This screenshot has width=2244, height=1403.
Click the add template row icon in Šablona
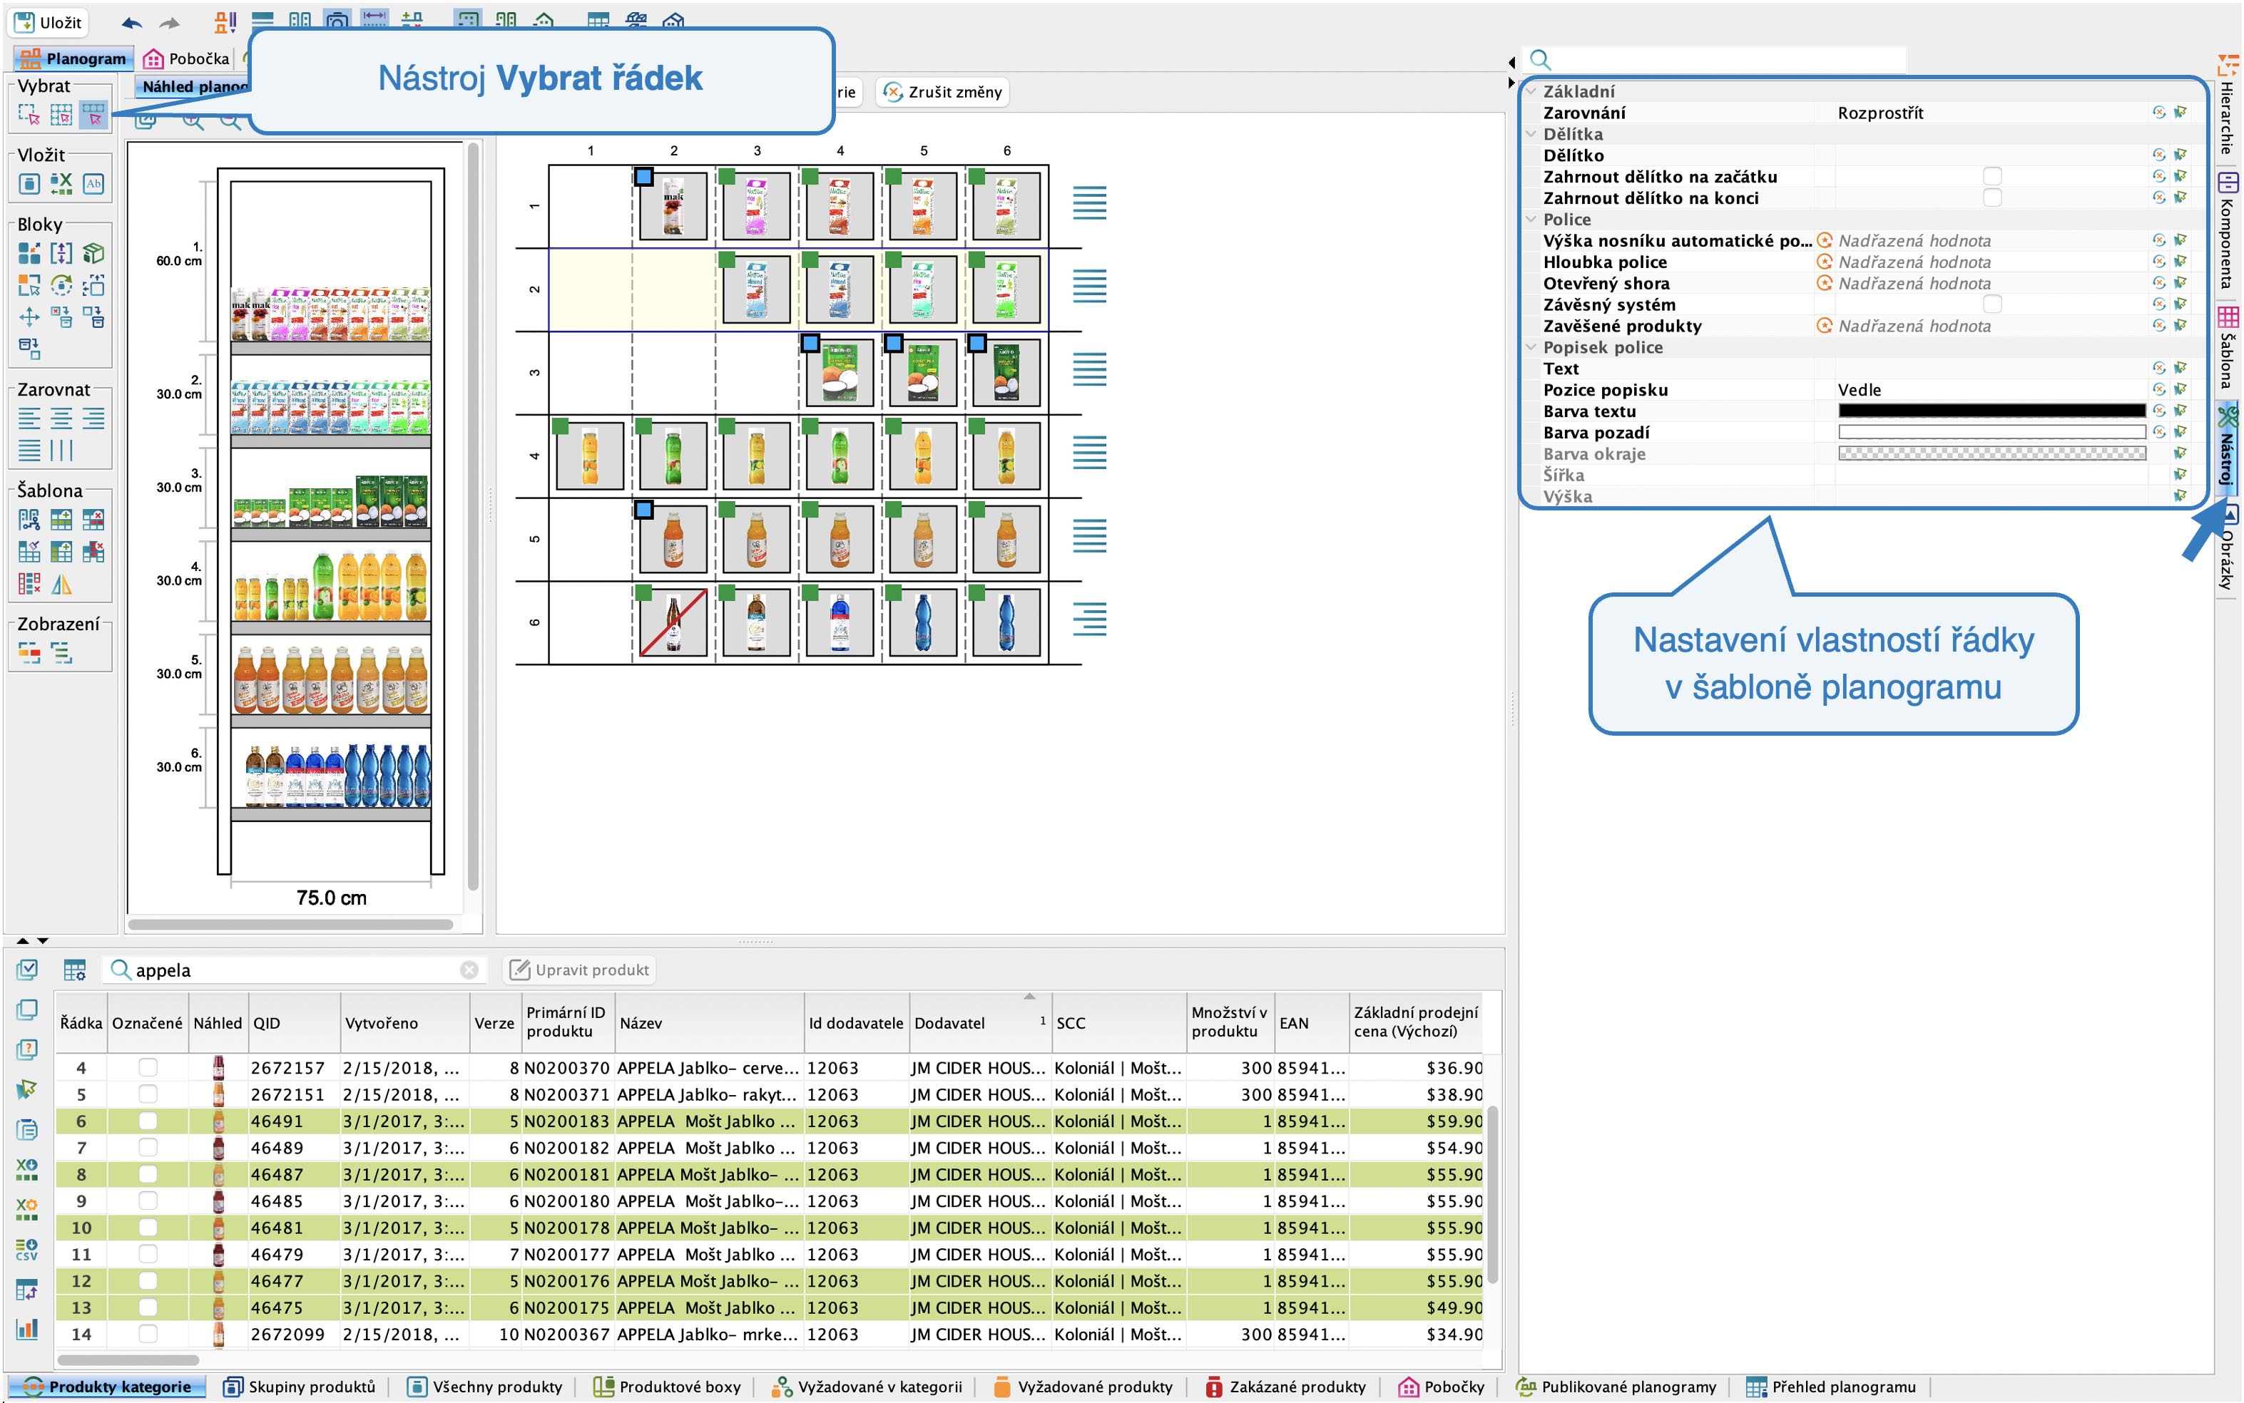coord(61,520)
